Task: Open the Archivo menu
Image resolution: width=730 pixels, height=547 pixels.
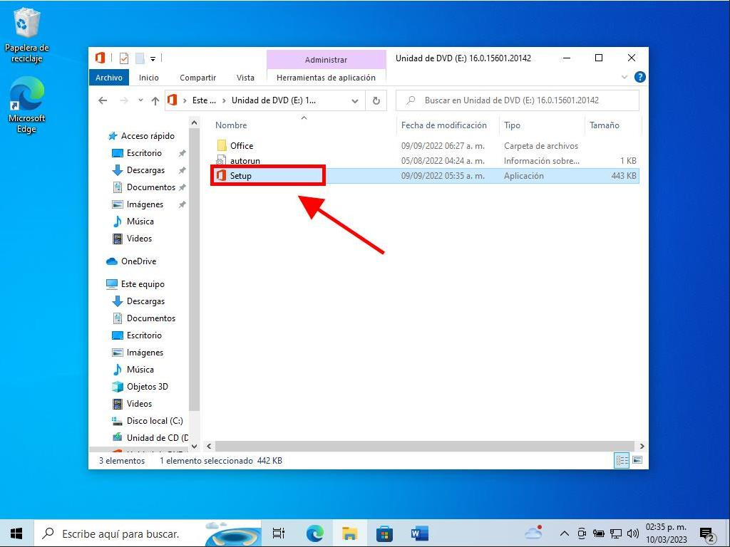Action: [x=109, y=77]
